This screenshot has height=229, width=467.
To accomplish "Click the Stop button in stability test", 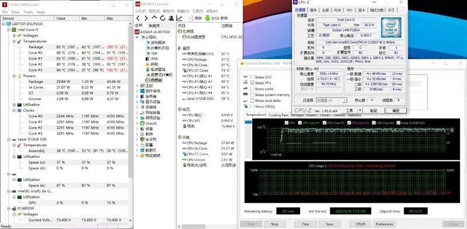I will point(274,224).
